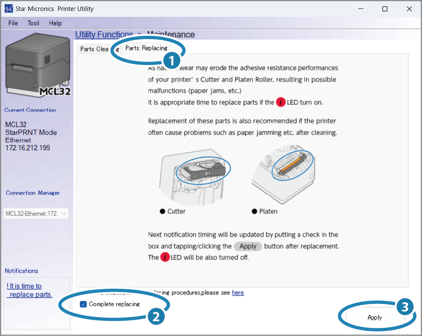Viewport: 422px width, 336px height.
Task: Open the Tool menu
Action: [33, 23]
